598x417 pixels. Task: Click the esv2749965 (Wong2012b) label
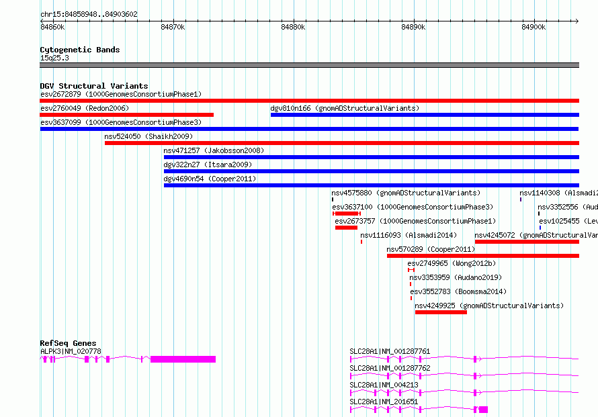(x=452, y=263)
